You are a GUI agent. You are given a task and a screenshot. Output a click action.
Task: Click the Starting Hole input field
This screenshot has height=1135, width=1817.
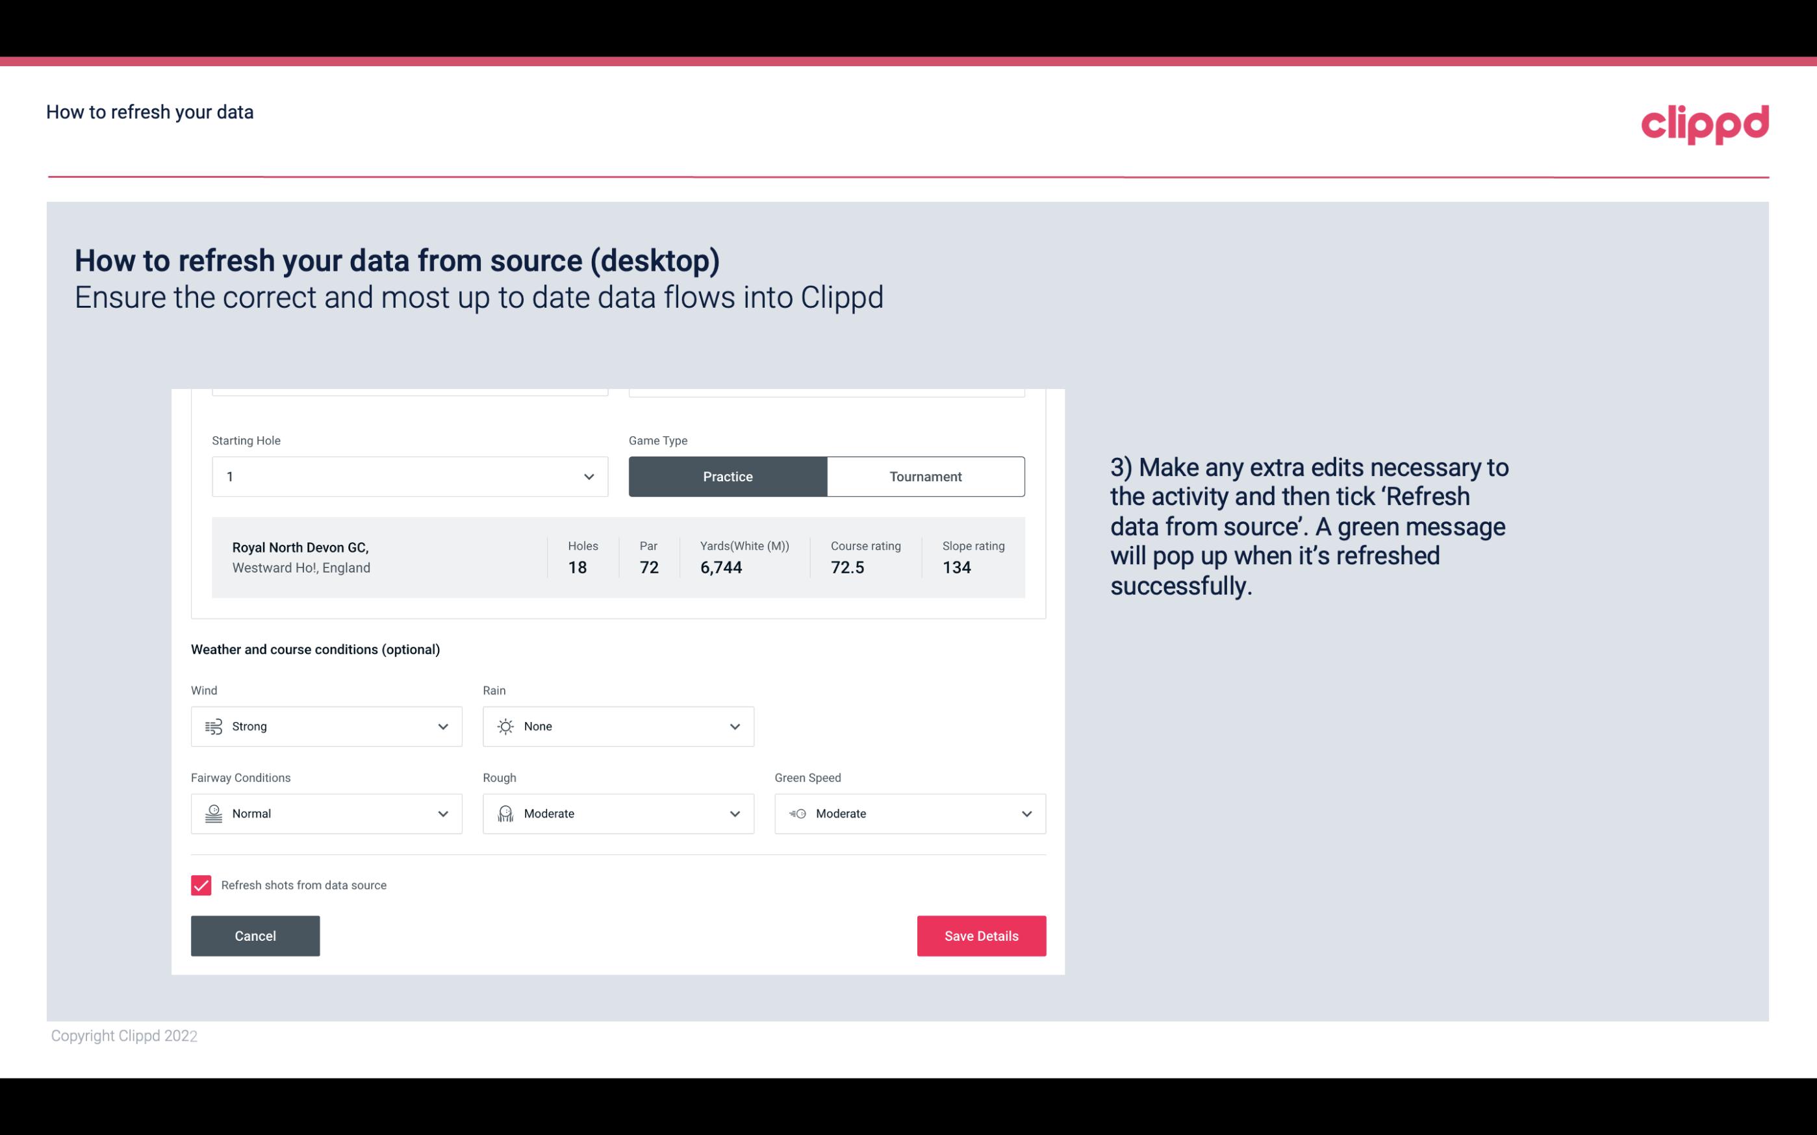pyautogui.click(x=408, y=476)
